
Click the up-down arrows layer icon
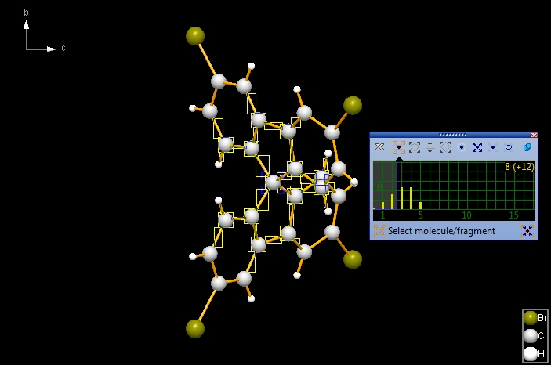(x=430, y=147)
